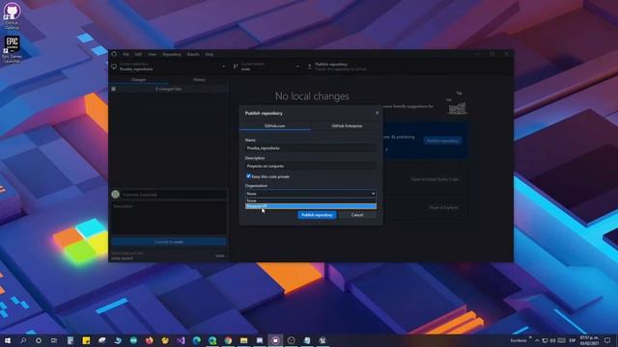618x347 pixels.
Task: Open the GitHub Desktop shortcut on the desktop
Action: pyautogui.click(x=12, y=16)
